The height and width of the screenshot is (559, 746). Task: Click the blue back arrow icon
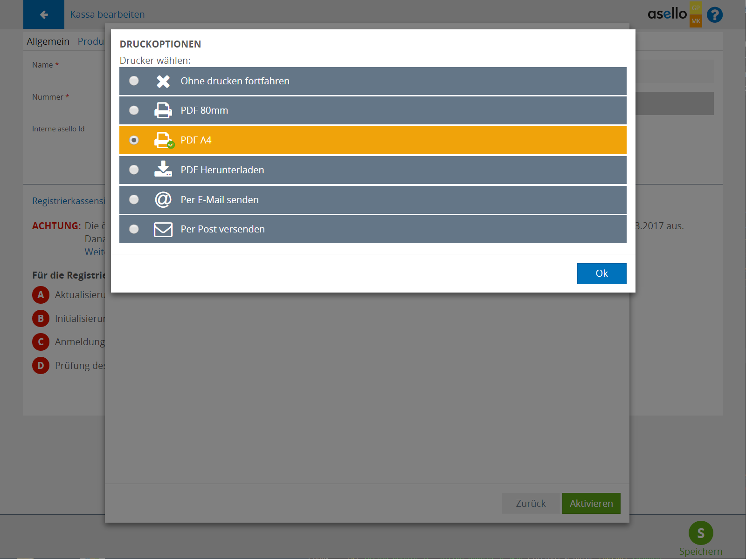[x=44, y=15]
